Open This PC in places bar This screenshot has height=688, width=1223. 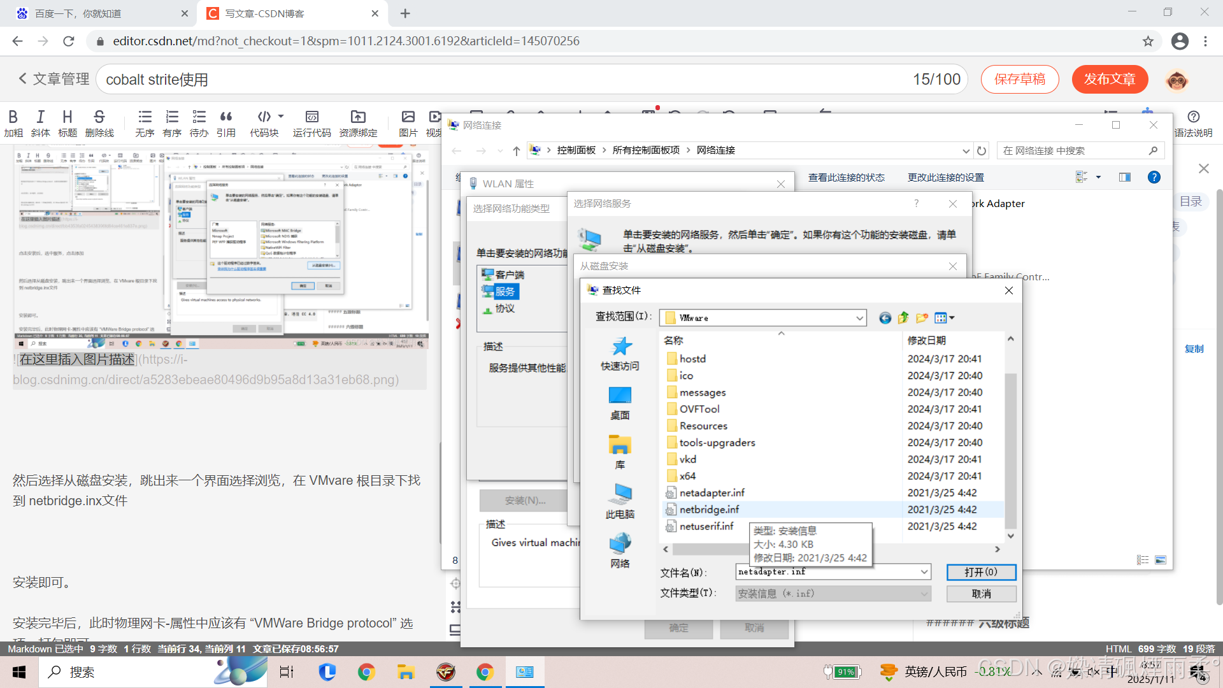point(620,501)
